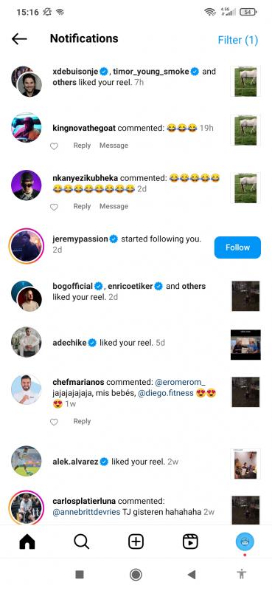
Task: Open the profile avatar tab
Action: [x=245, y=542]
